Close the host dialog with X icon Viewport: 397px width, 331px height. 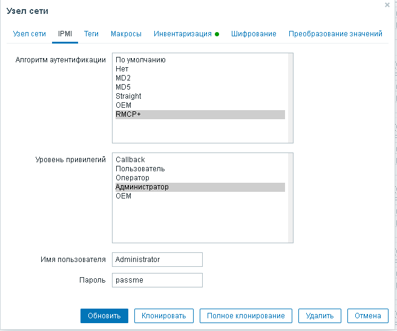[x=387, y=4]
